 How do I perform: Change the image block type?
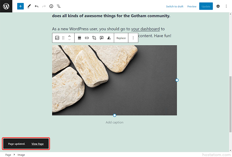tap(57, 38)
